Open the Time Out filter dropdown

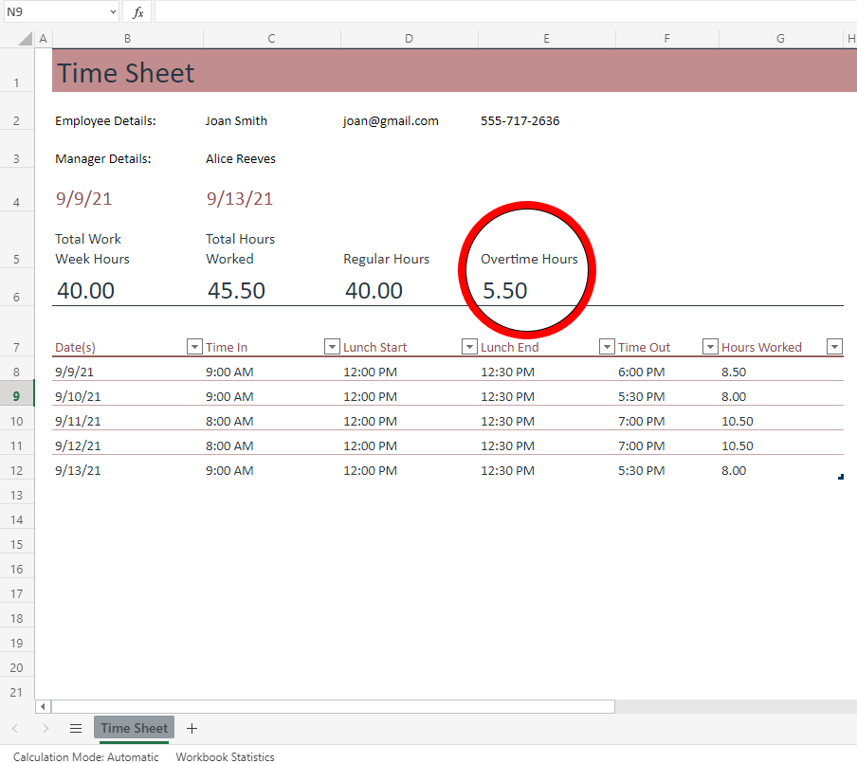tap(710, 347)
